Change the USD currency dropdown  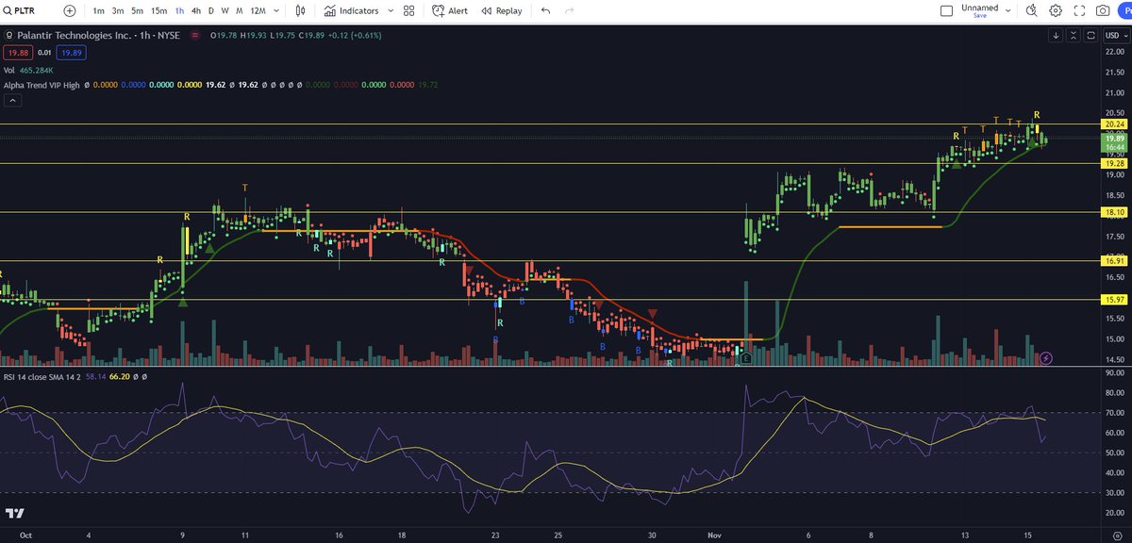(x=1115, y=35)
